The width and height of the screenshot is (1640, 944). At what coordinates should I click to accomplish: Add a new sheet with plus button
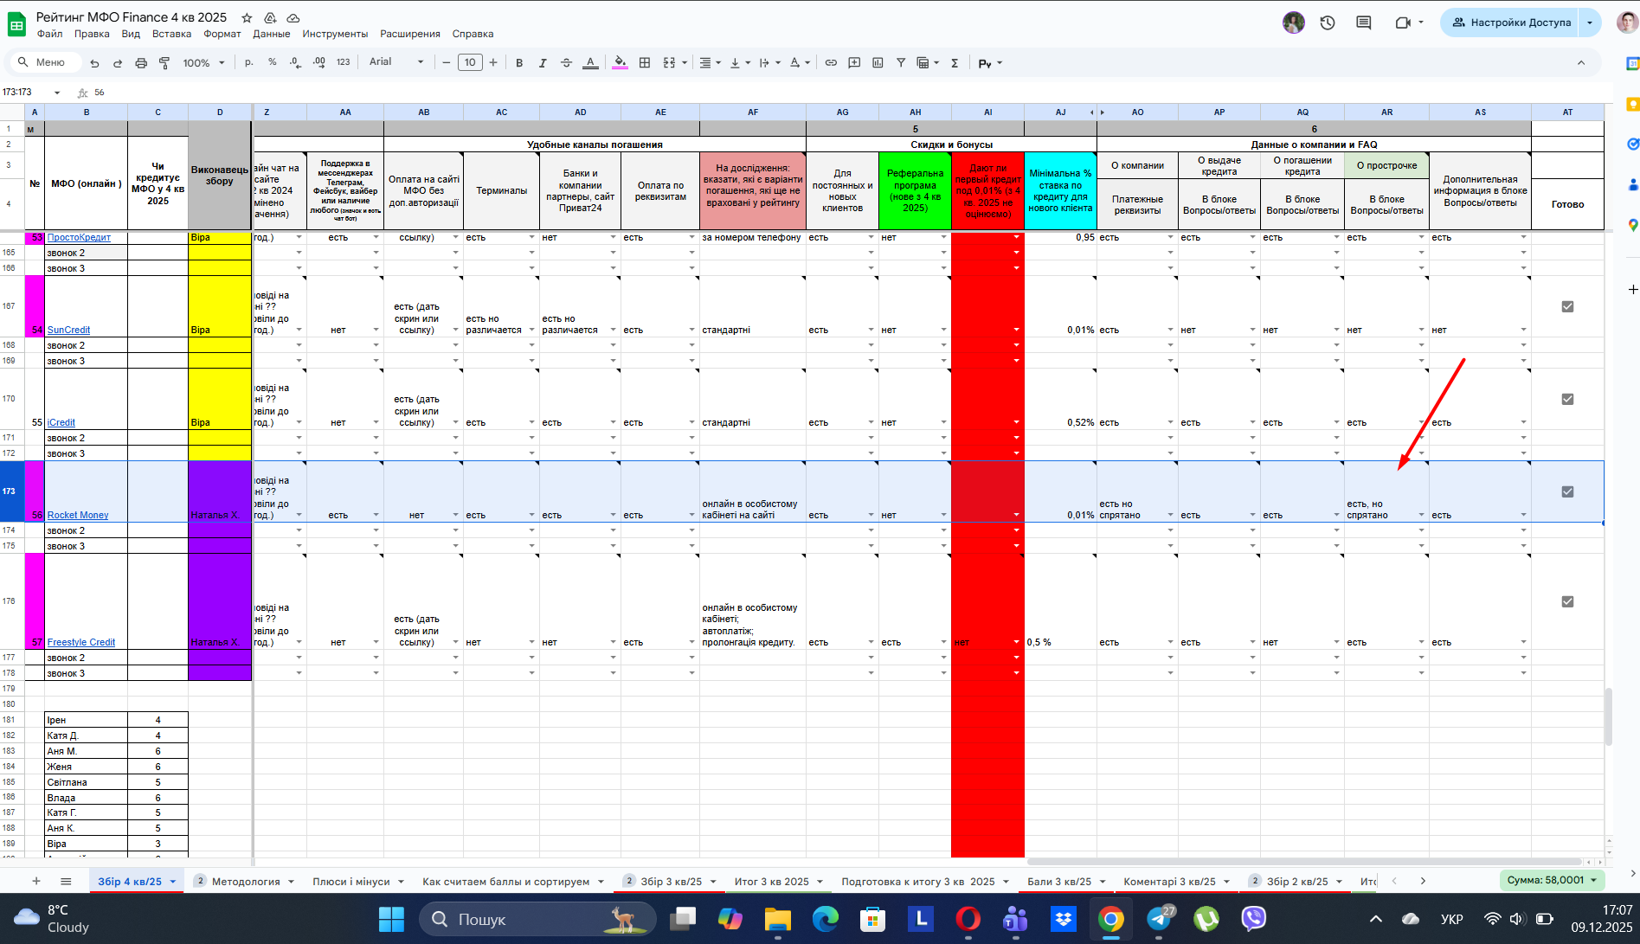click(36, 882)
